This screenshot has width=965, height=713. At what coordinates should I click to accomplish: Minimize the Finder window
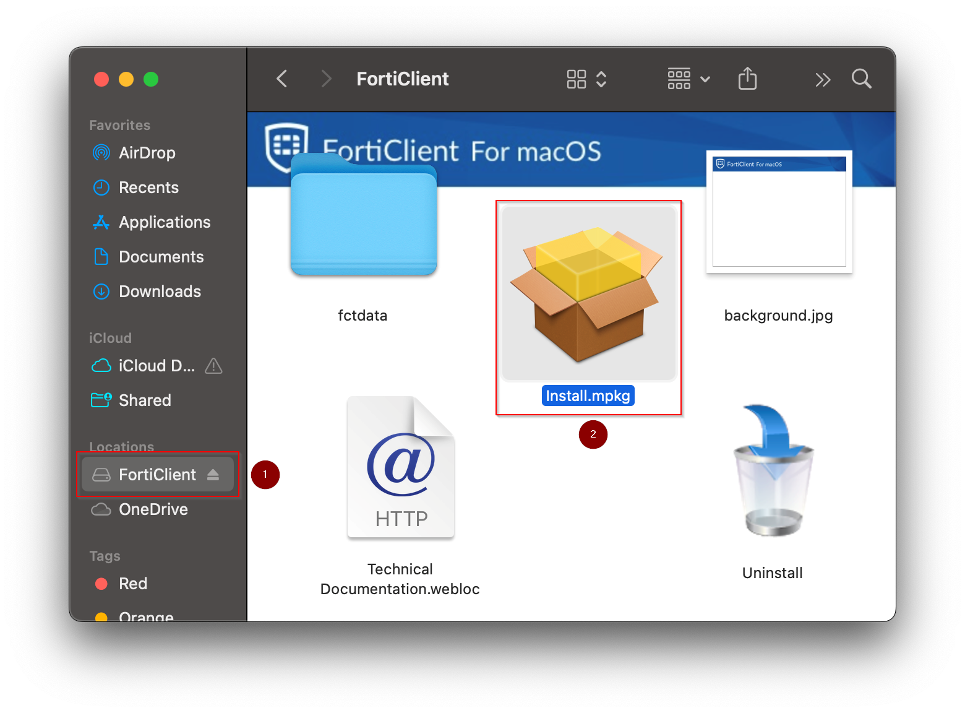click(x=126, y=79)
